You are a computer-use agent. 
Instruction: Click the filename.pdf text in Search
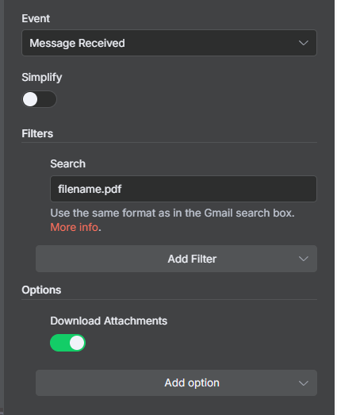click(90, 189)
